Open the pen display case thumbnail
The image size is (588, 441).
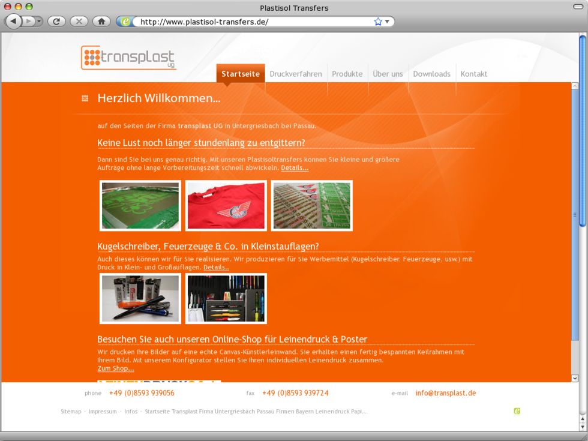pos(226,299)
